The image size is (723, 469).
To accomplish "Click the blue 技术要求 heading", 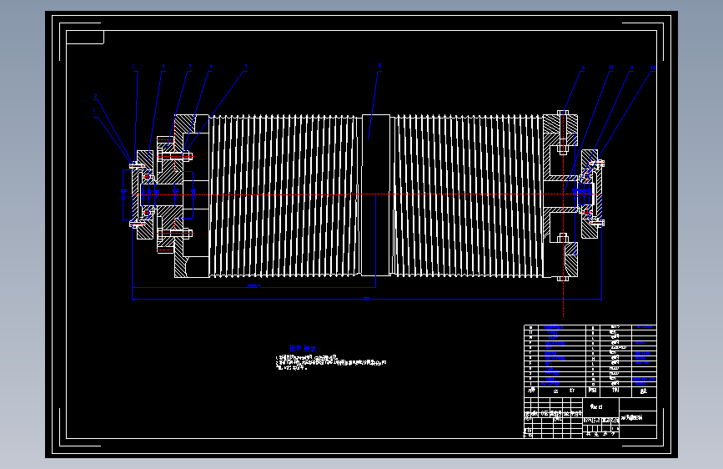I will coord(304,349).
